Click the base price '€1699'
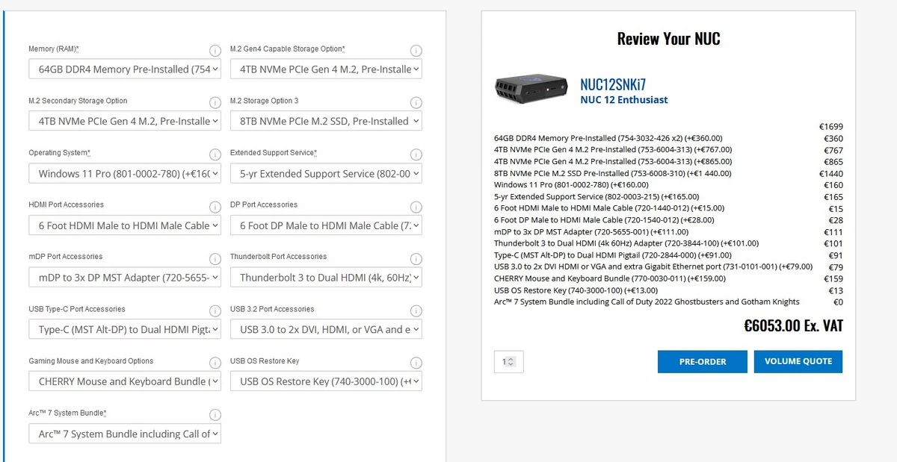Viewport: 897px width, 462px height. [x=831, y=127]
